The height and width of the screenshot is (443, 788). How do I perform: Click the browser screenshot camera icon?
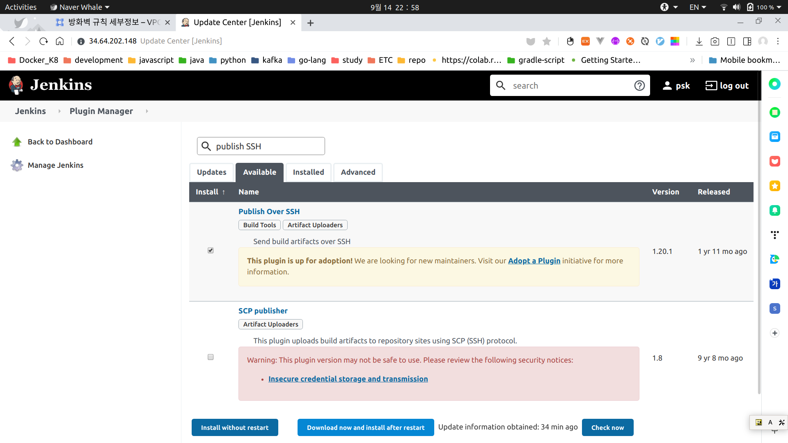[715, 41]
